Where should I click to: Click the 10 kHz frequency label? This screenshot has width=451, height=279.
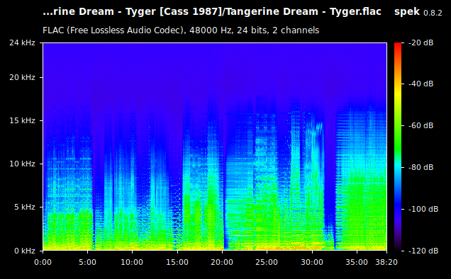click(x=22, y=164)
